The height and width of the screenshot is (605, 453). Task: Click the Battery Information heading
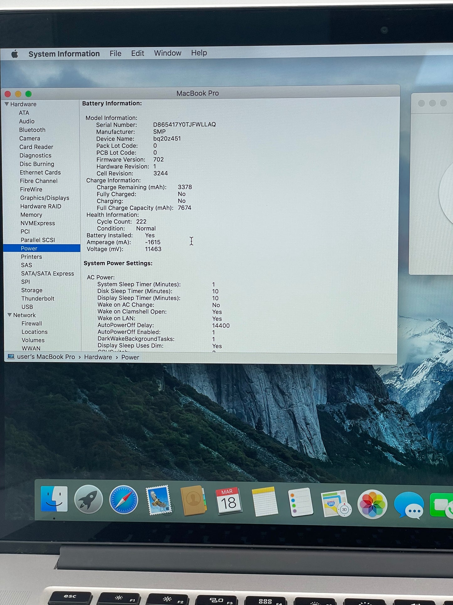coord(112,103)
